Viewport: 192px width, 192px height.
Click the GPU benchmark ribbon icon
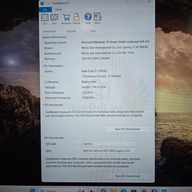(x=54, y=19)
